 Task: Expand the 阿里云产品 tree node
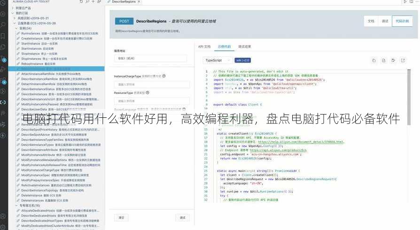pyautogui.click(x=13, y=8)
